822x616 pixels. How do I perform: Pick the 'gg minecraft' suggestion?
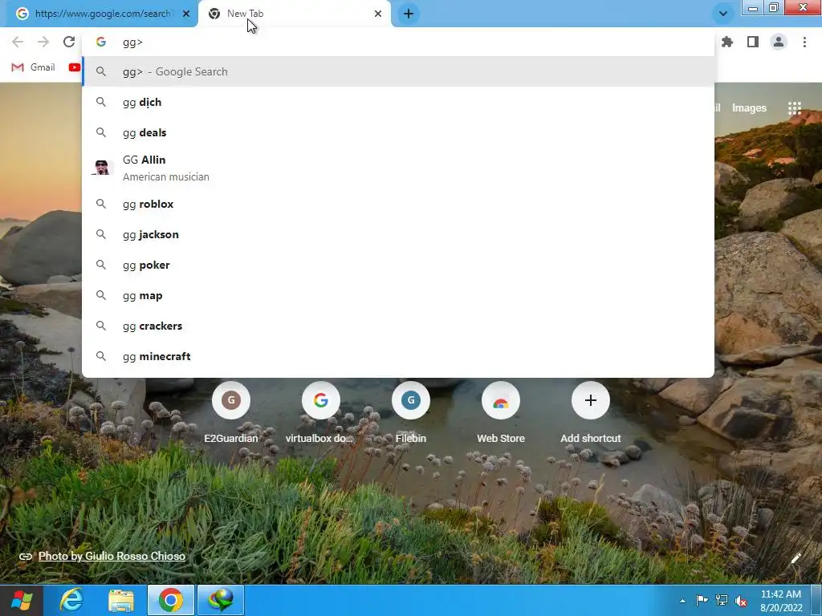[398, 356]
